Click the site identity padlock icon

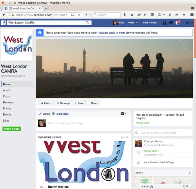click(13, 15)
